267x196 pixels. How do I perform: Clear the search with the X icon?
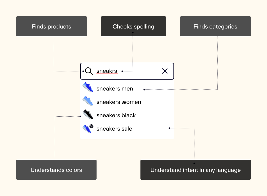coord(165,71)
